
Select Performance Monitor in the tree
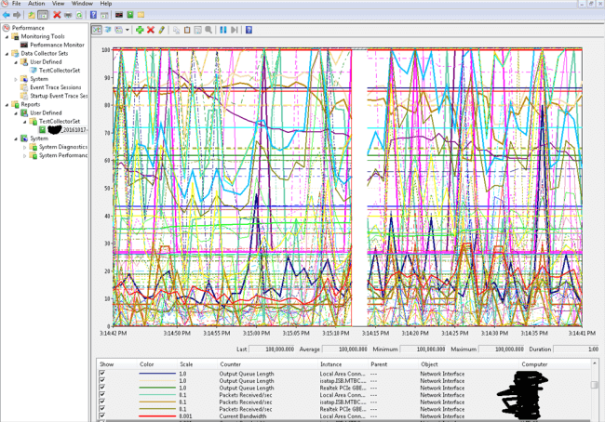[55, 45]
